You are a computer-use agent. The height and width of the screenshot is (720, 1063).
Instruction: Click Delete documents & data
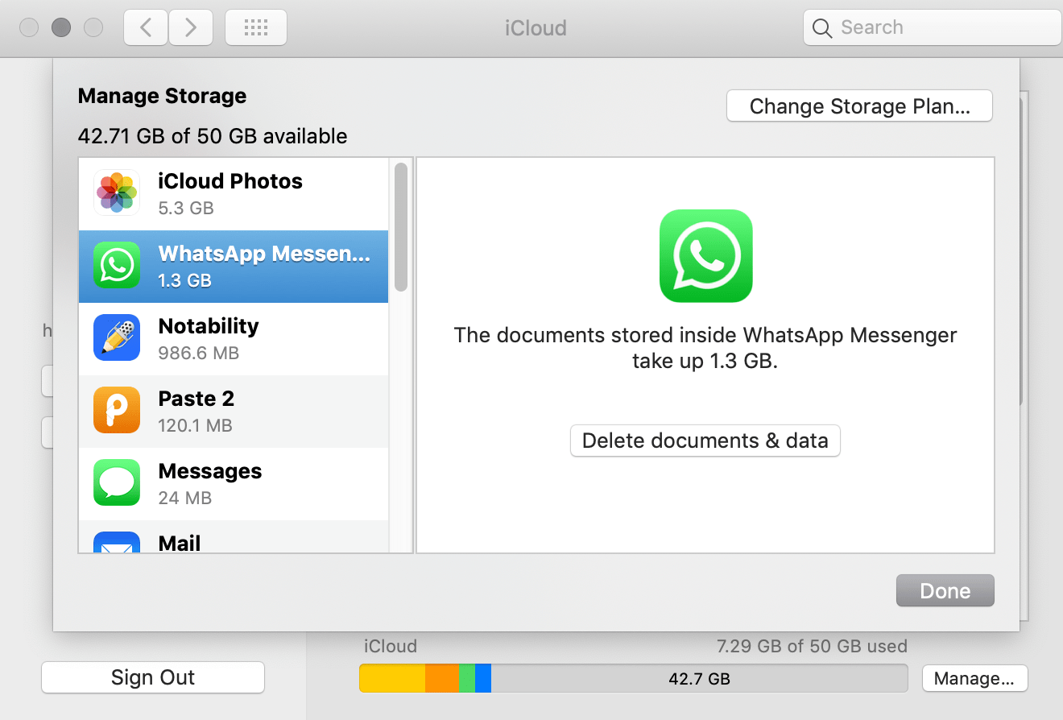[x=705, y=441]
